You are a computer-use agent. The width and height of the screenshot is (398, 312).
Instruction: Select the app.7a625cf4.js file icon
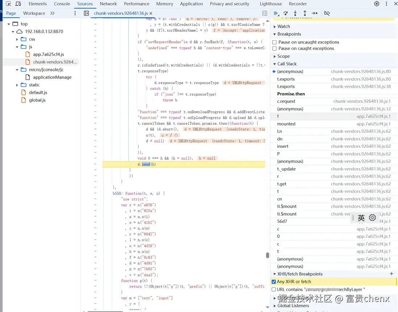click(28, 54)
